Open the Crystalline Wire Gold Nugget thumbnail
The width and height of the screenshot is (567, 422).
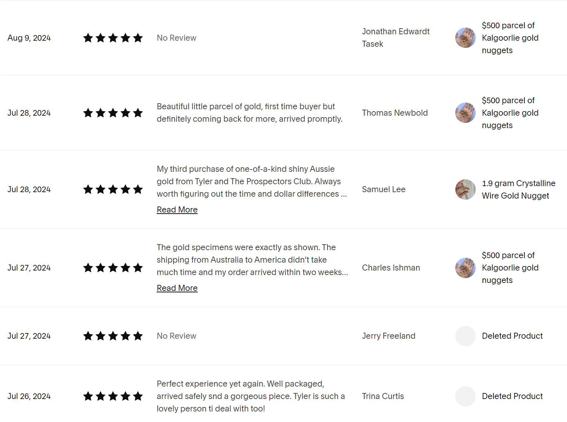(x=465, y=190)
